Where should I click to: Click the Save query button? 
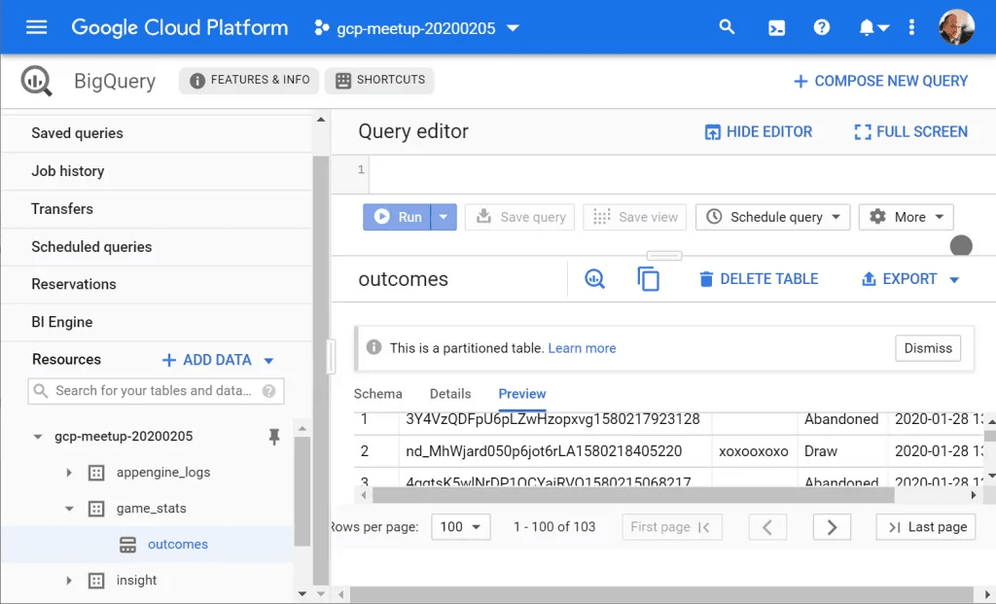pos(519,217)
